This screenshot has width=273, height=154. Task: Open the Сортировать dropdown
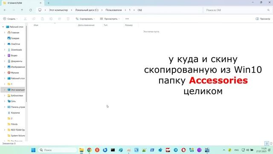(x=85, y=19)
